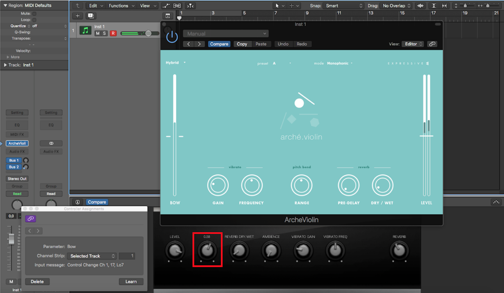Toggle the catch playhead icon

(190, 6)
